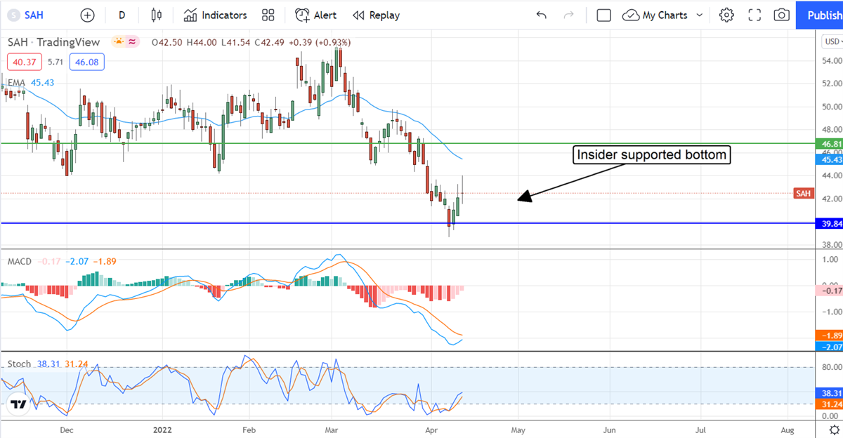Click the Publish button
The image size is (843, 438).
[822, 15]
